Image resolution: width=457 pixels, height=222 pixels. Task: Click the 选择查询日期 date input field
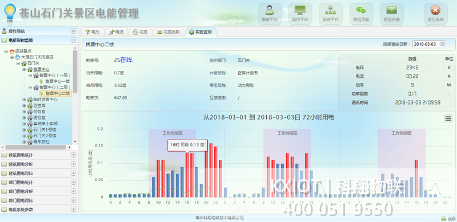pyautogui.click(x=429, y=44)
